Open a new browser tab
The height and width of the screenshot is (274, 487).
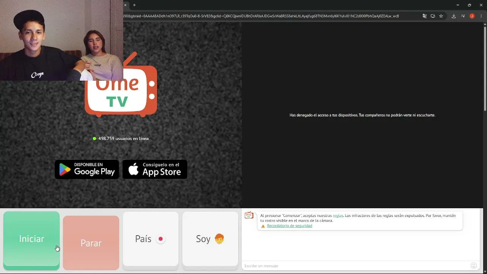[134, 5]
